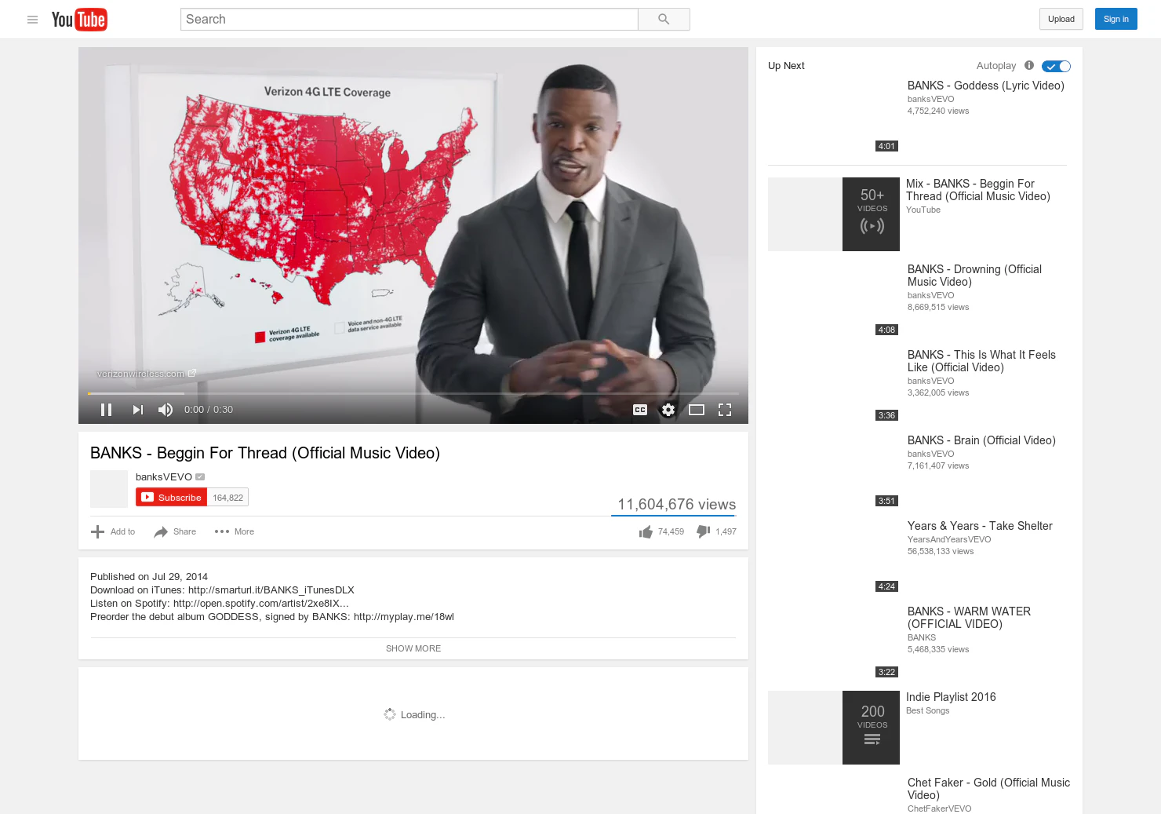The height and width of the screenshot is (814, 1161).
Task: Open BANKS - Drowning video title
Action: click(974, 276)
